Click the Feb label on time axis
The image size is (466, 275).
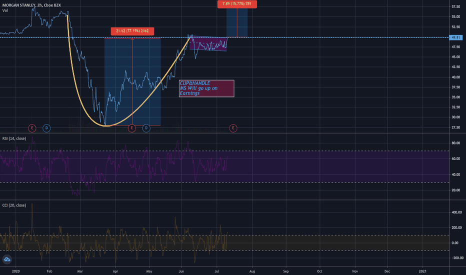click(x=49, y=271)
